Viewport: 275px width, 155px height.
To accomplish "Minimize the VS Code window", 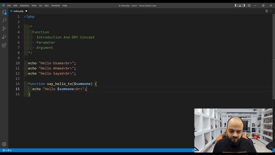I will tap(255, 6).
